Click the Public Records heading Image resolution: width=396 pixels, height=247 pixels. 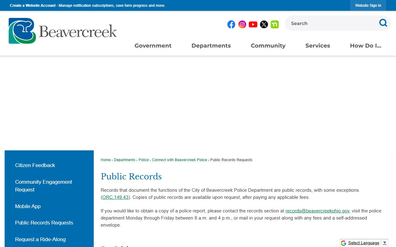(131, 177)
